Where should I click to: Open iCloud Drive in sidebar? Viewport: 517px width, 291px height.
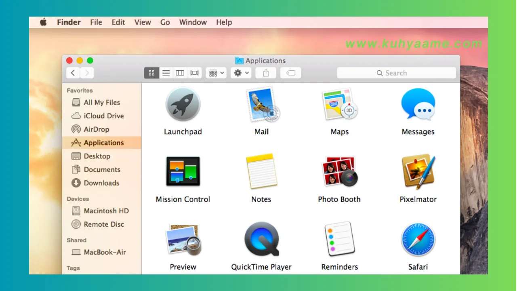(102, 116)
